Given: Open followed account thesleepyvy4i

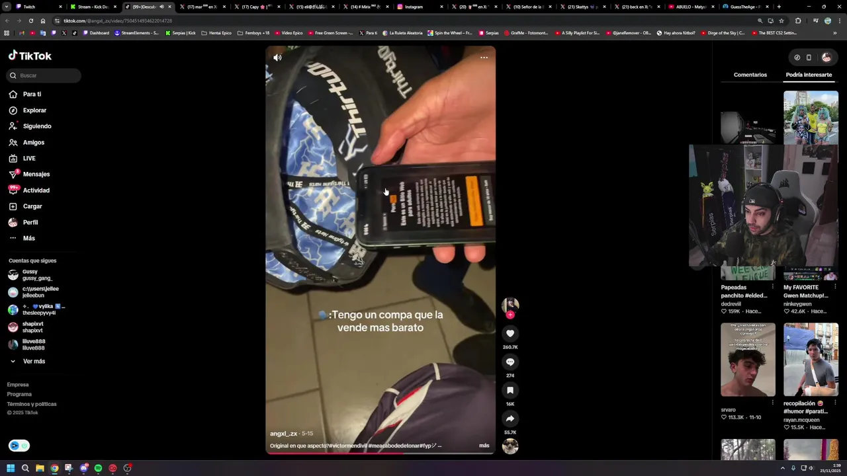Looking at the screenshot, I should click(x=36, y=309).
